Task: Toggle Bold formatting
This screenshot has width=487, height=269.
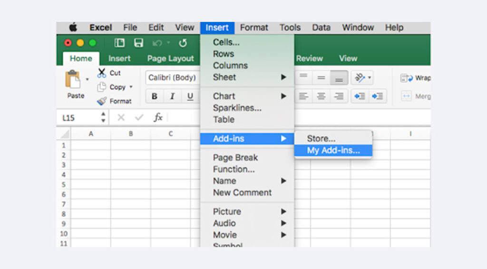Action: tap(155, 96)
